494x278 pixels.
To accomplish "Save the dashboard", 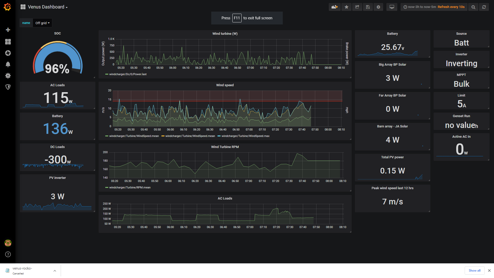I will pyautogui.click(x=368, y=7).
